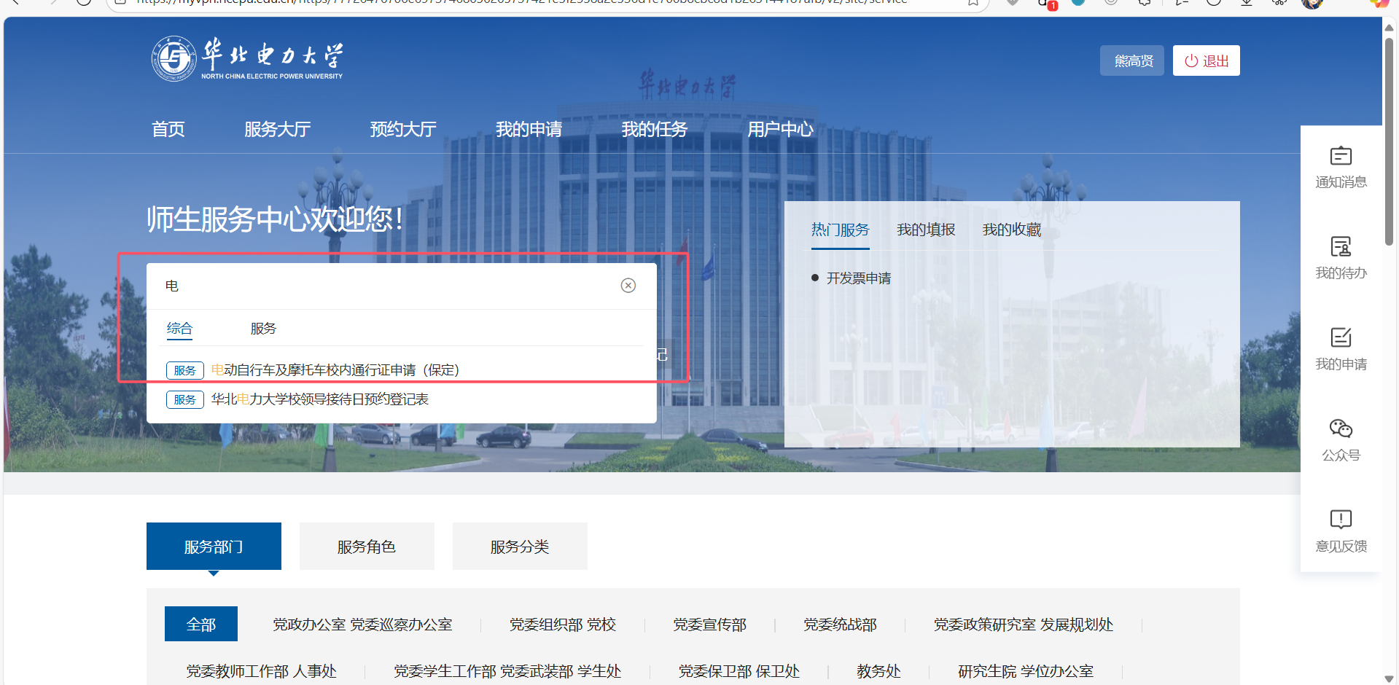Viewport: 1399px width, 685px height.
Task: Switch to the 我的收藏 tab
Action: click(1012, 230)
